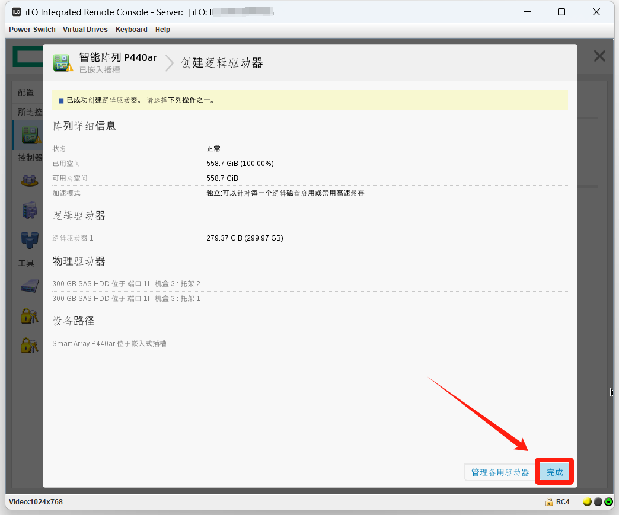Click the stacked disks array icon in sidebar

[x=28, y=180]
